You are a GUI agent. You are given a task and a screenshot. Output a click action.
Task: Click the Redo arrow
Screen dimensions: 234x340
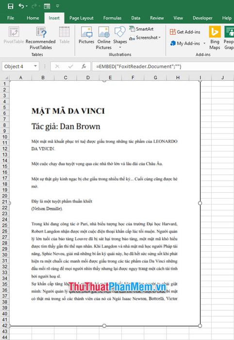pos(34,6)
